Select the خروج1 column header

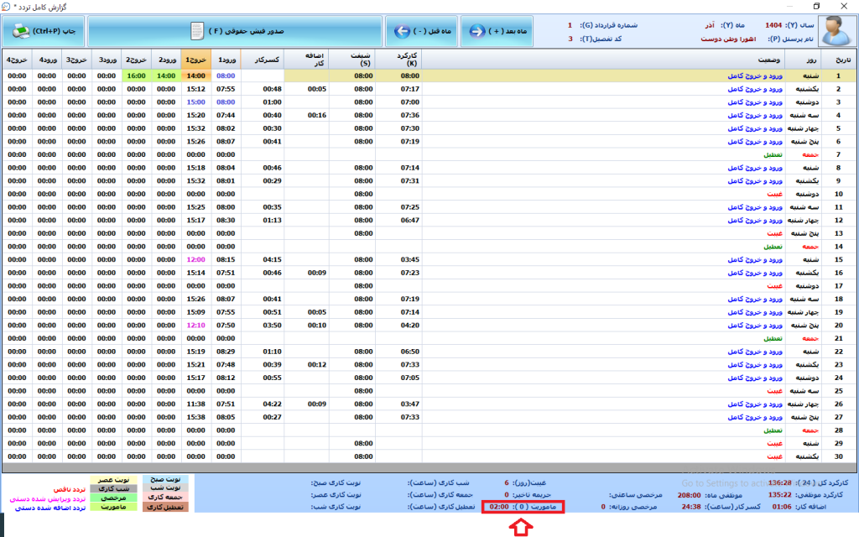click(195, 60)
